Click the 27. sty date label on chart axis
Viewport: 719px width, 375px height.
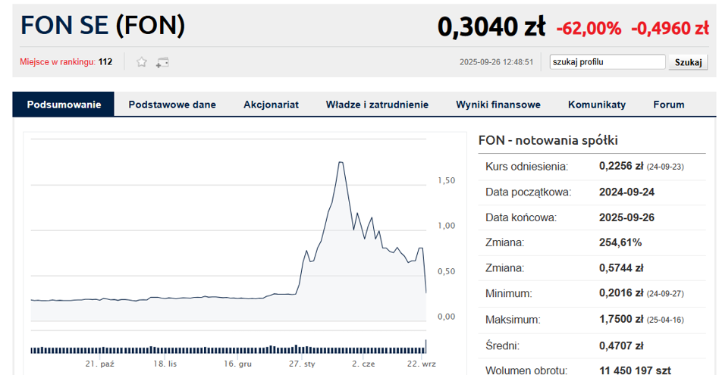click(x=302, y=364)
